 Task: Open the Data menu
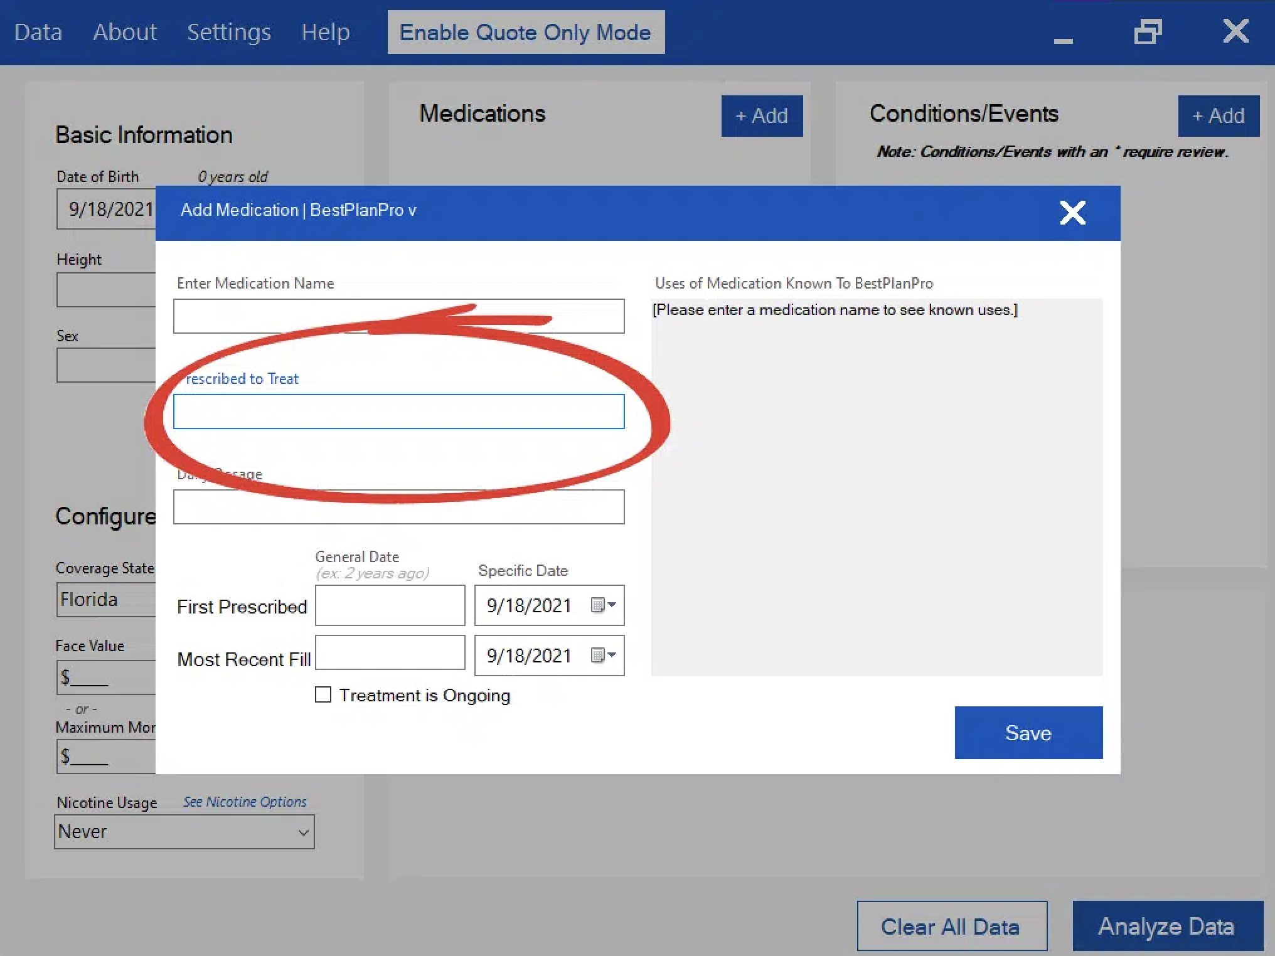coord(38,32)
